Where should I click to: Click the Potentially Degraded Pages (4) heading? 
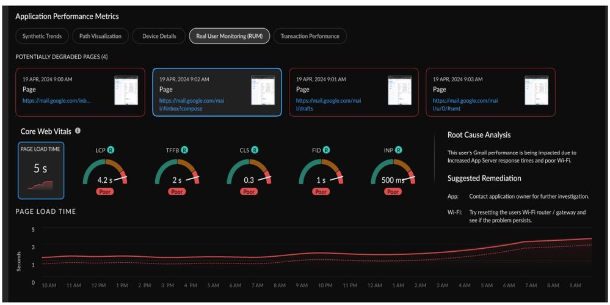pos(62,57)
